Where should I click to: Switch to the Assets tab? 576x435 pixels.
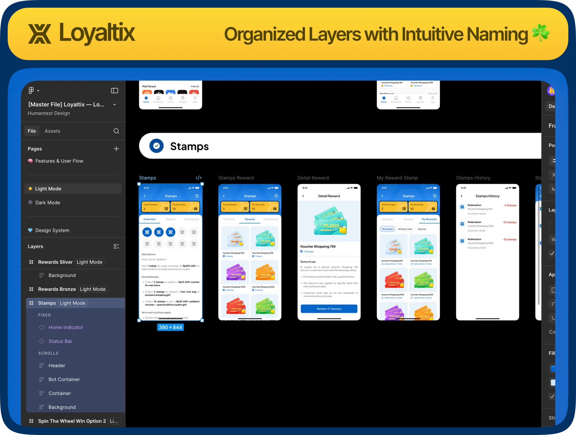tap(52, 131)
